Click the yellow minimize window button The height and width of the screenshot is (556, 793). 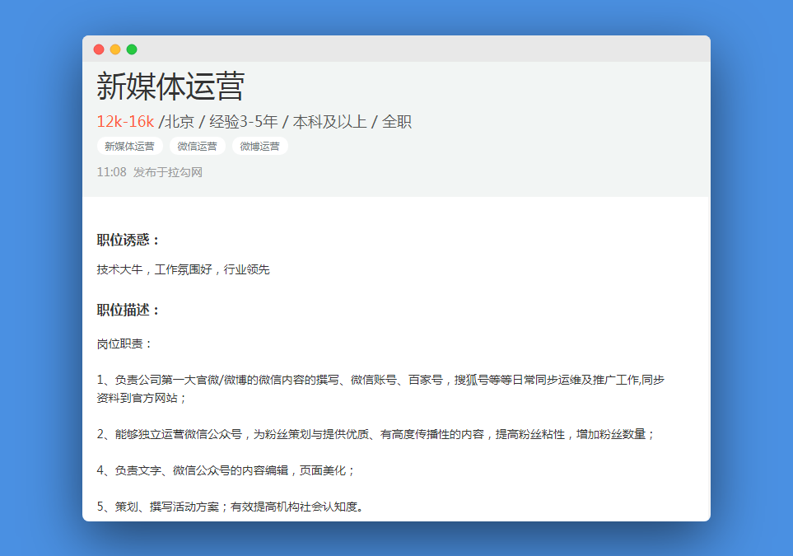coord(115,49)
